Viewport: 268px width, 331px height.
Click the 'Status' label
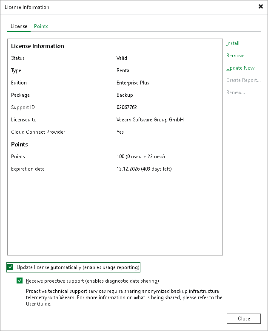pos(18,58)
